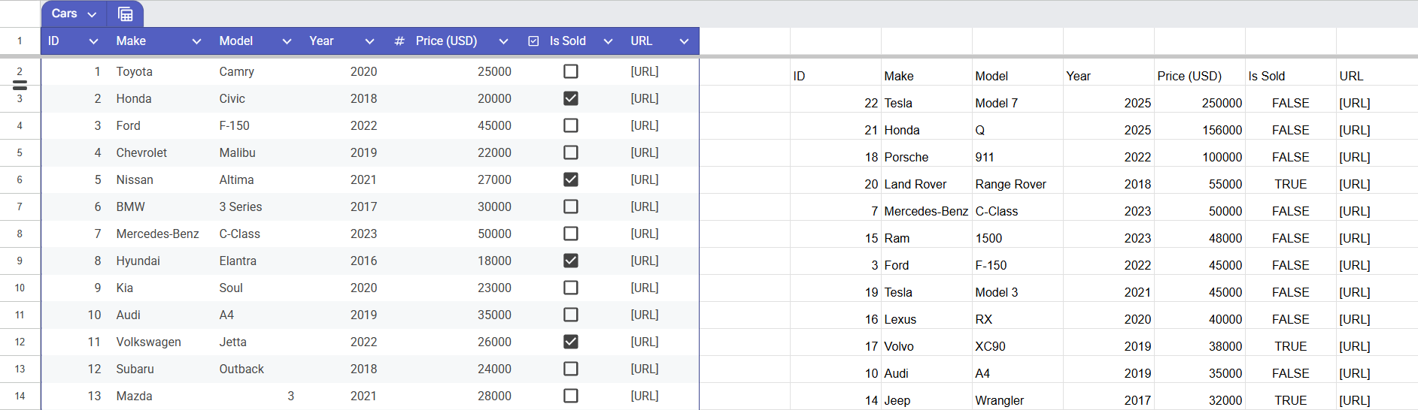Open the Model column dropdown arrow
This screenshot has width=1418, height=410.
(287, 41)
